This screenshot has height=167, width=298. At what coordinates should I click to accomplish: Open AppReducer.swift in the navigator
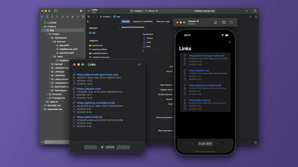[68, 49]
